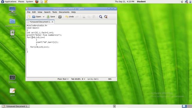Click the date and time clock
The width and height of the screenshot is (192, 108).
click(x=124, y=1)
